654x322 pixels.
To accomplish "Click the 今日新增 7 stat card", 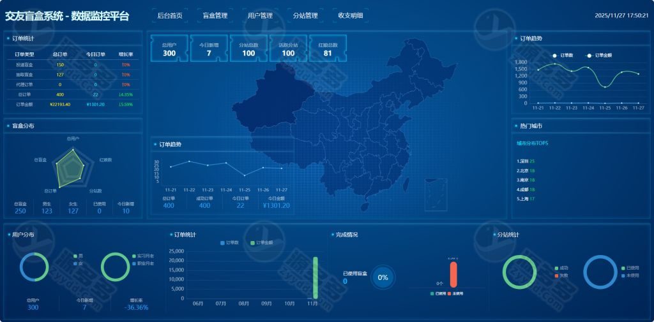I will pos(209,49).
